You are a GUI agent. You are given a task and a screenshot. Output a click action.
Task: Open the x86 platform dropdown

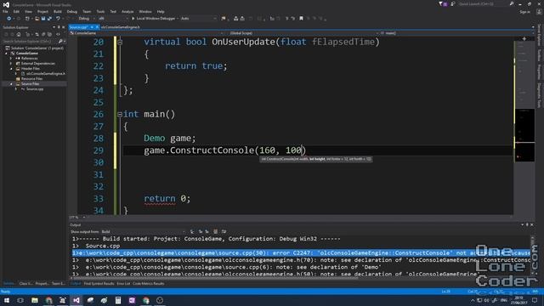pyautogui.click(x=113, y=19)
